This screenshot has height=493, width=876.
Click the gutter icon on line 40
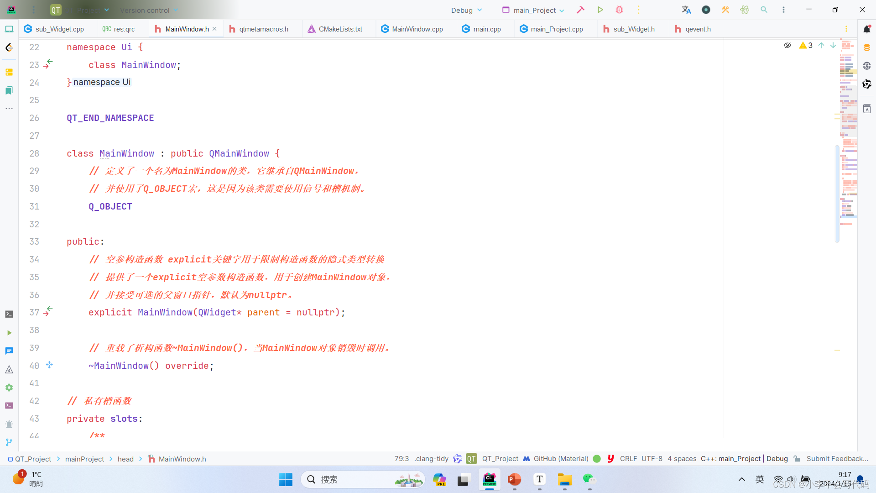(x=49, y=365)
